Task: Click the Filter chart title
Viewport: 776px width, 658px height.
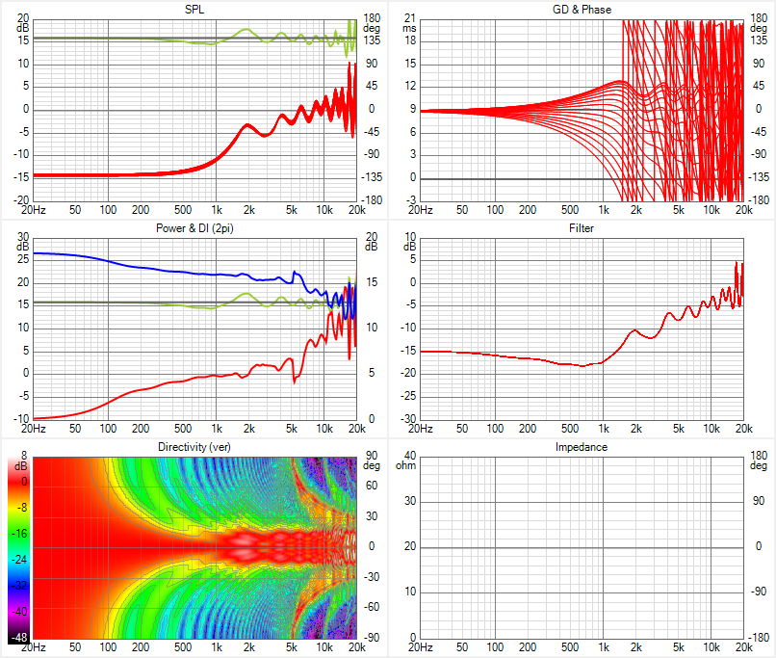Action: (582, 228)
